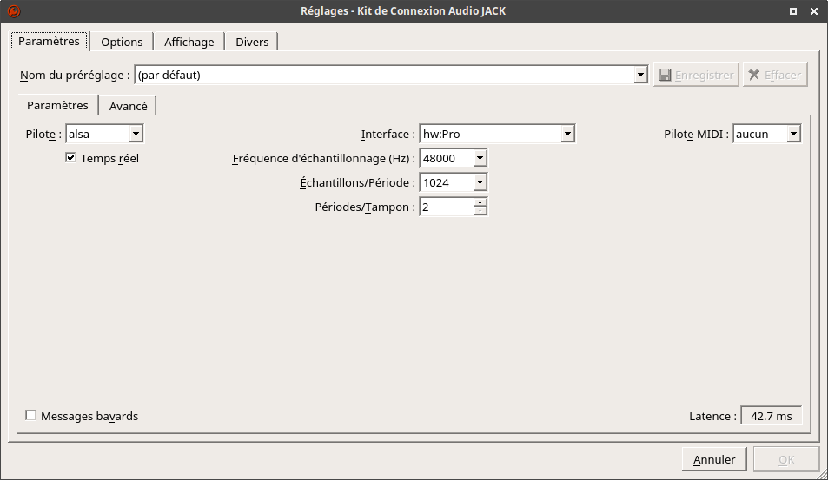
Task: Click the Annuler button
Action: tap(714, 459)
